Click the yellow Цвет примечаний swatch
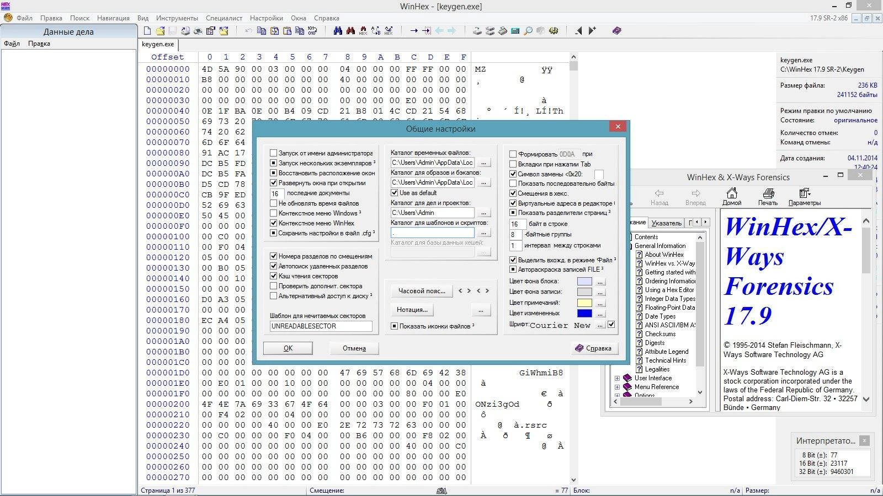This screenshot has height=496, width=883. [x=584, y=303]
